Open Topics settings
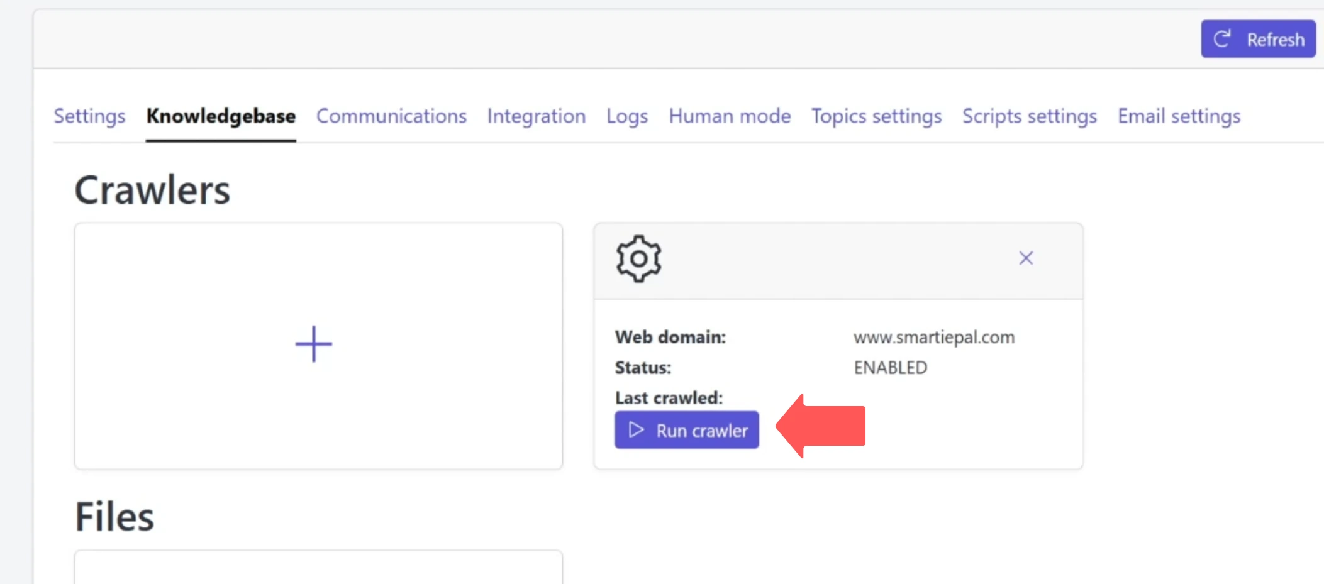 [876, 116]
